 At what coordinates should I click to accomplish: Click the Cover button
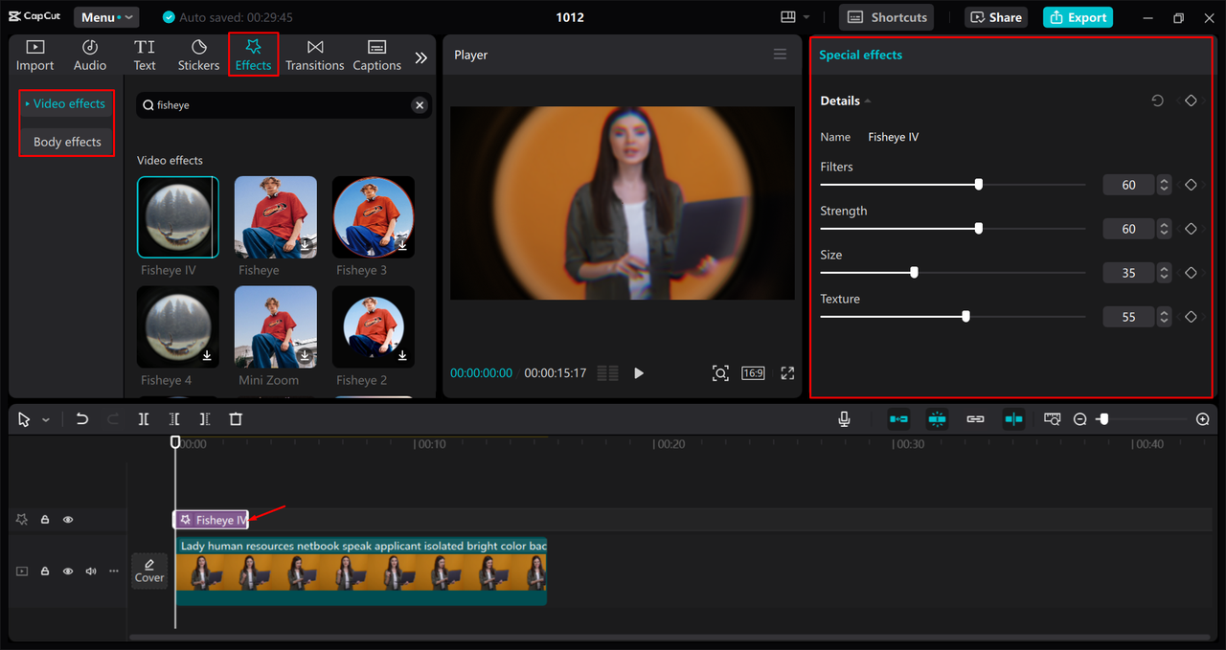[149, 572]
